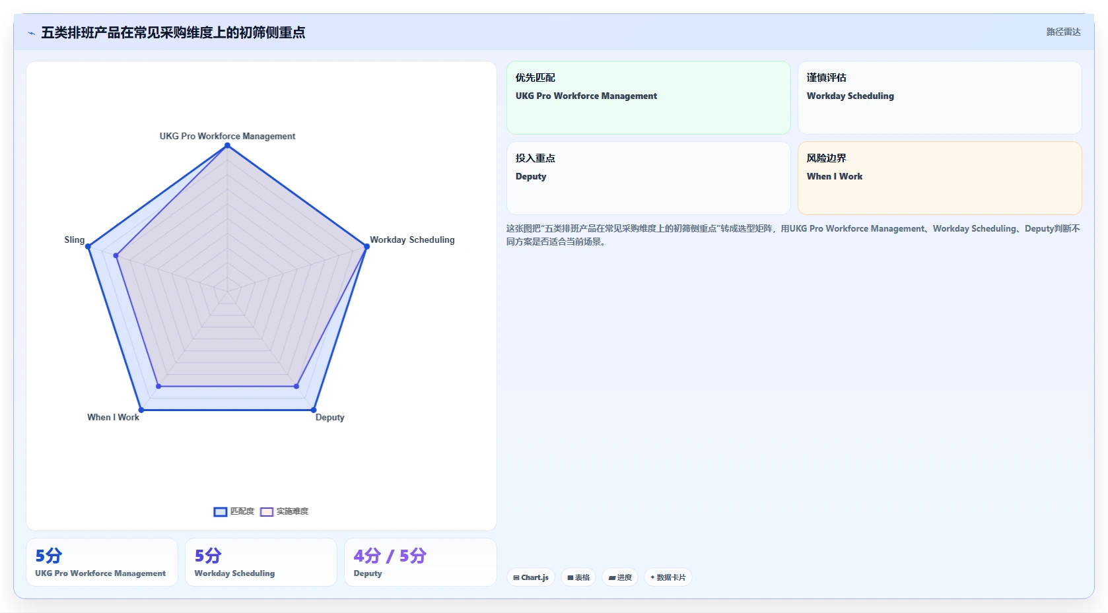The image size is (1108, 613).
Task: Click the UKG Pro radar axis label
Action: [227, 136]
